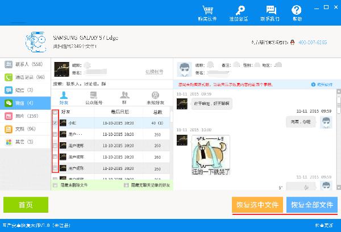Click the customer service phone number 400-007-6365
This screenshot has width=341, height=232.
313,43
